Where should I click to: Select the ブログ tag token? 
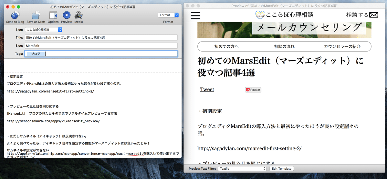tap(36, 54)
